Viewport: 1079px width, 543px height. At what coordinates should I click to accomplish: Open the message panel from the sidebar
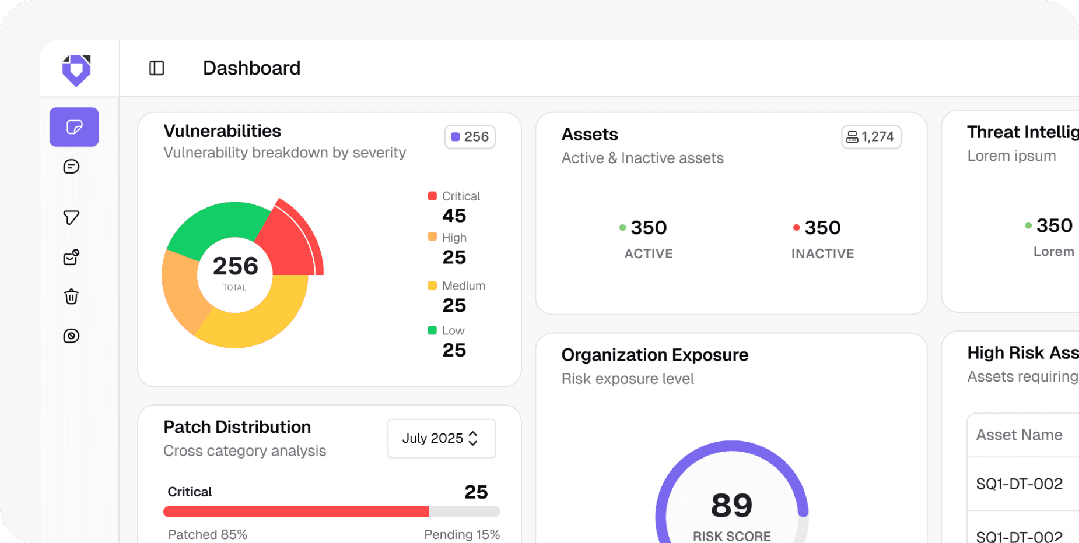coord(71,167)
